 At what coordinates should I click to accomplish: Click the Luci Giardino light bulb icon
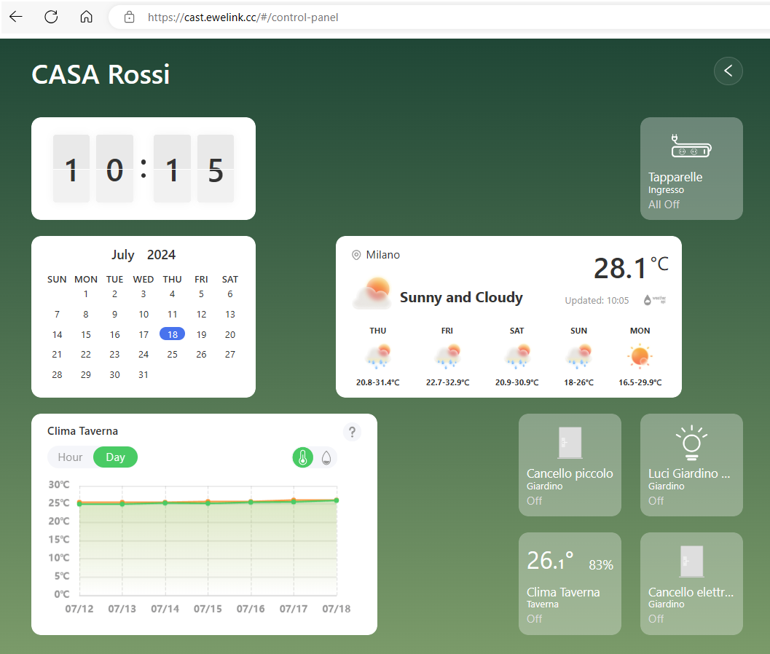pos(691,443)
